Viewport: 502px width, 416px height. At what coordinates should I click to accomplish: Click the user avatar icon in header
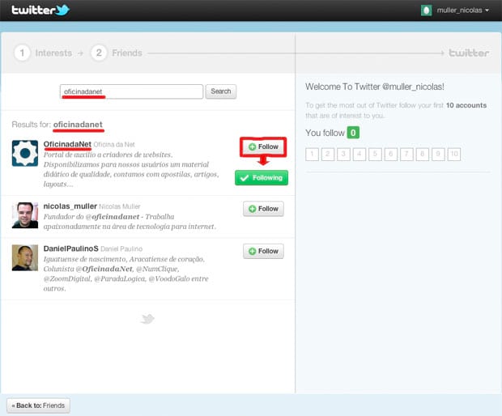click(427, 11)
